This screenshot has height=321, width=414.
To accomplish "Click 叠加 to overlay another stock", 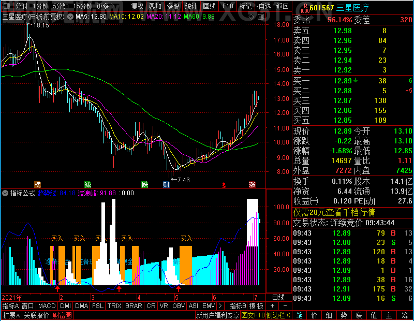I will [x=155, y=6].
